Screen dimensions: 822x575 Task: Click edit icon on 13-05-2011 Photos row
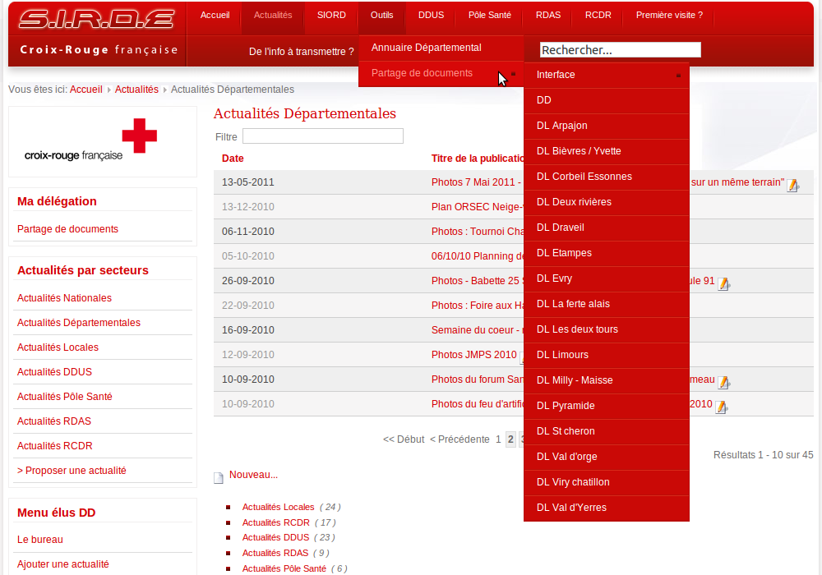(792, 185)
